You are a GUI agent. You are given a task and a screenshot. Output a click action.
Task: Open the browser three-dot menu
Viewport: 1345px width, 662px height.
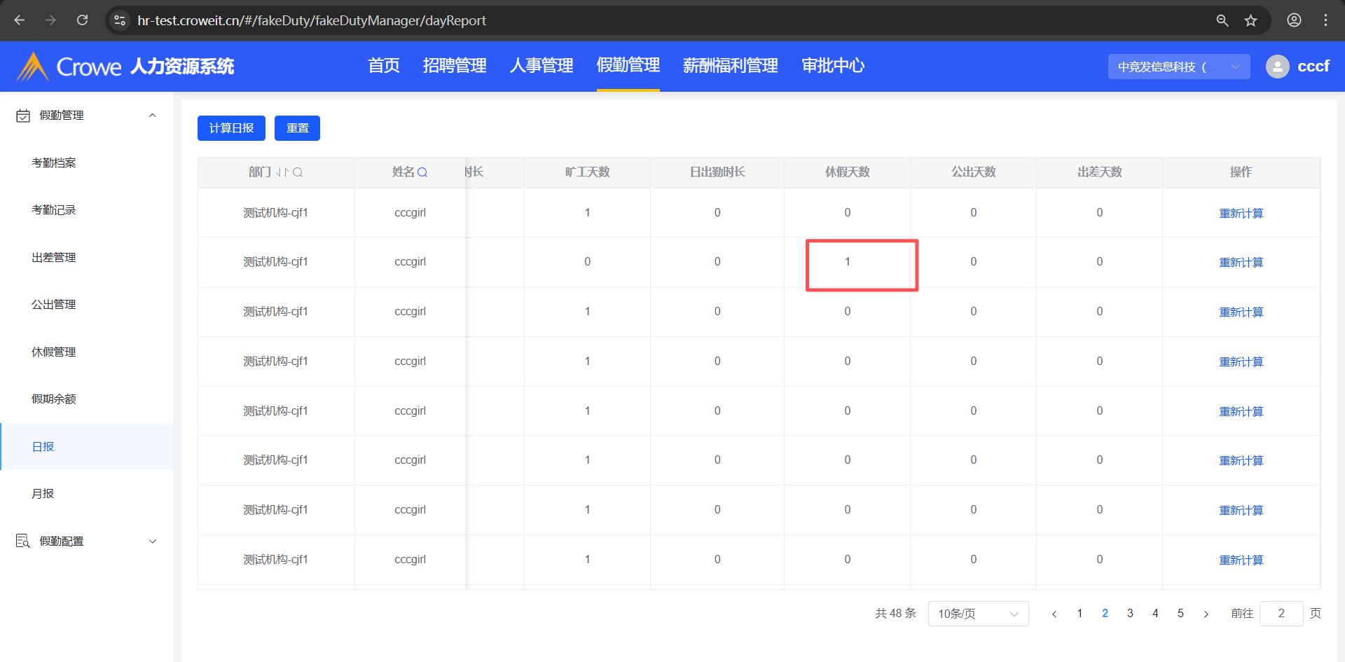tap(1325, 20)
